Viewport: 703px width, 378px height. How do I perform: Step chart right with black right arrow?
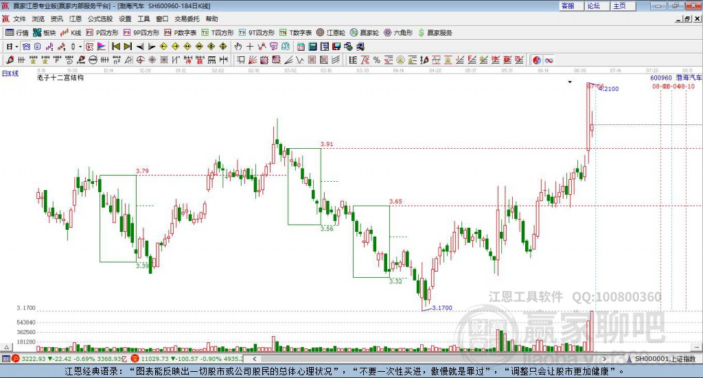(x=152, y=47)
